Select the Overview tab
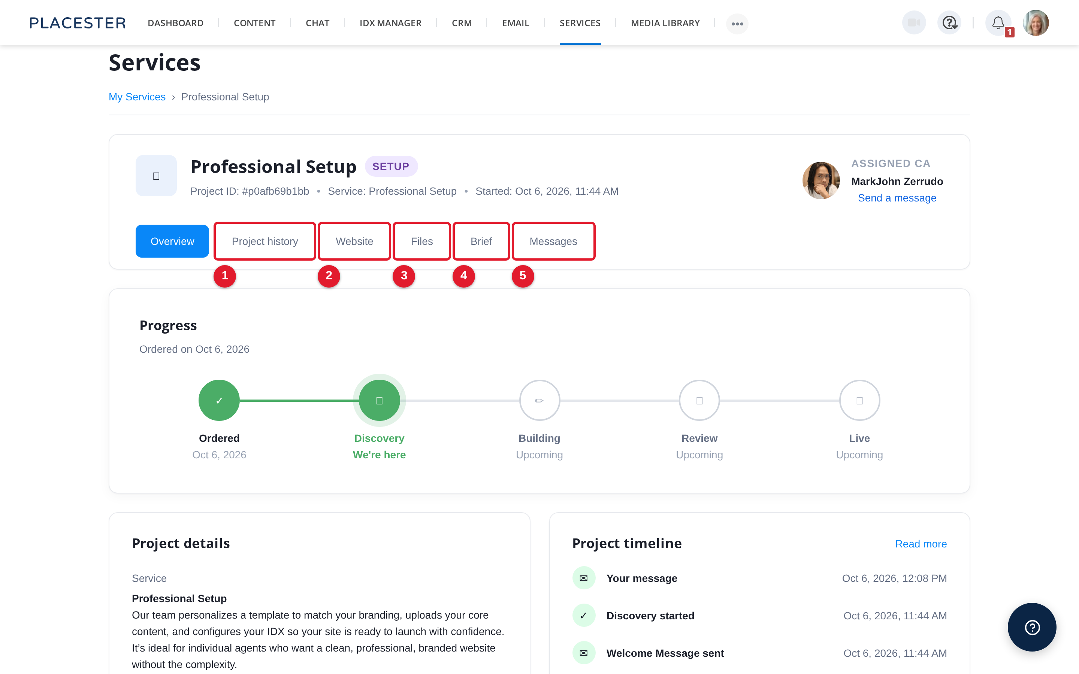This screenshot has width=1079, height=674. coord(172,241)
